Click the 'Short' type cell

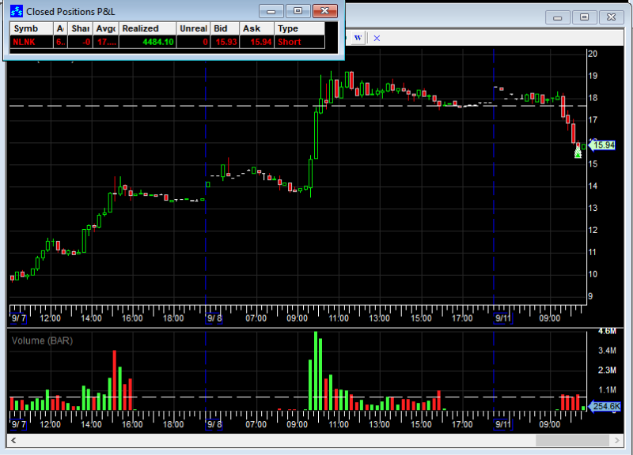click(x=300, y=42)
